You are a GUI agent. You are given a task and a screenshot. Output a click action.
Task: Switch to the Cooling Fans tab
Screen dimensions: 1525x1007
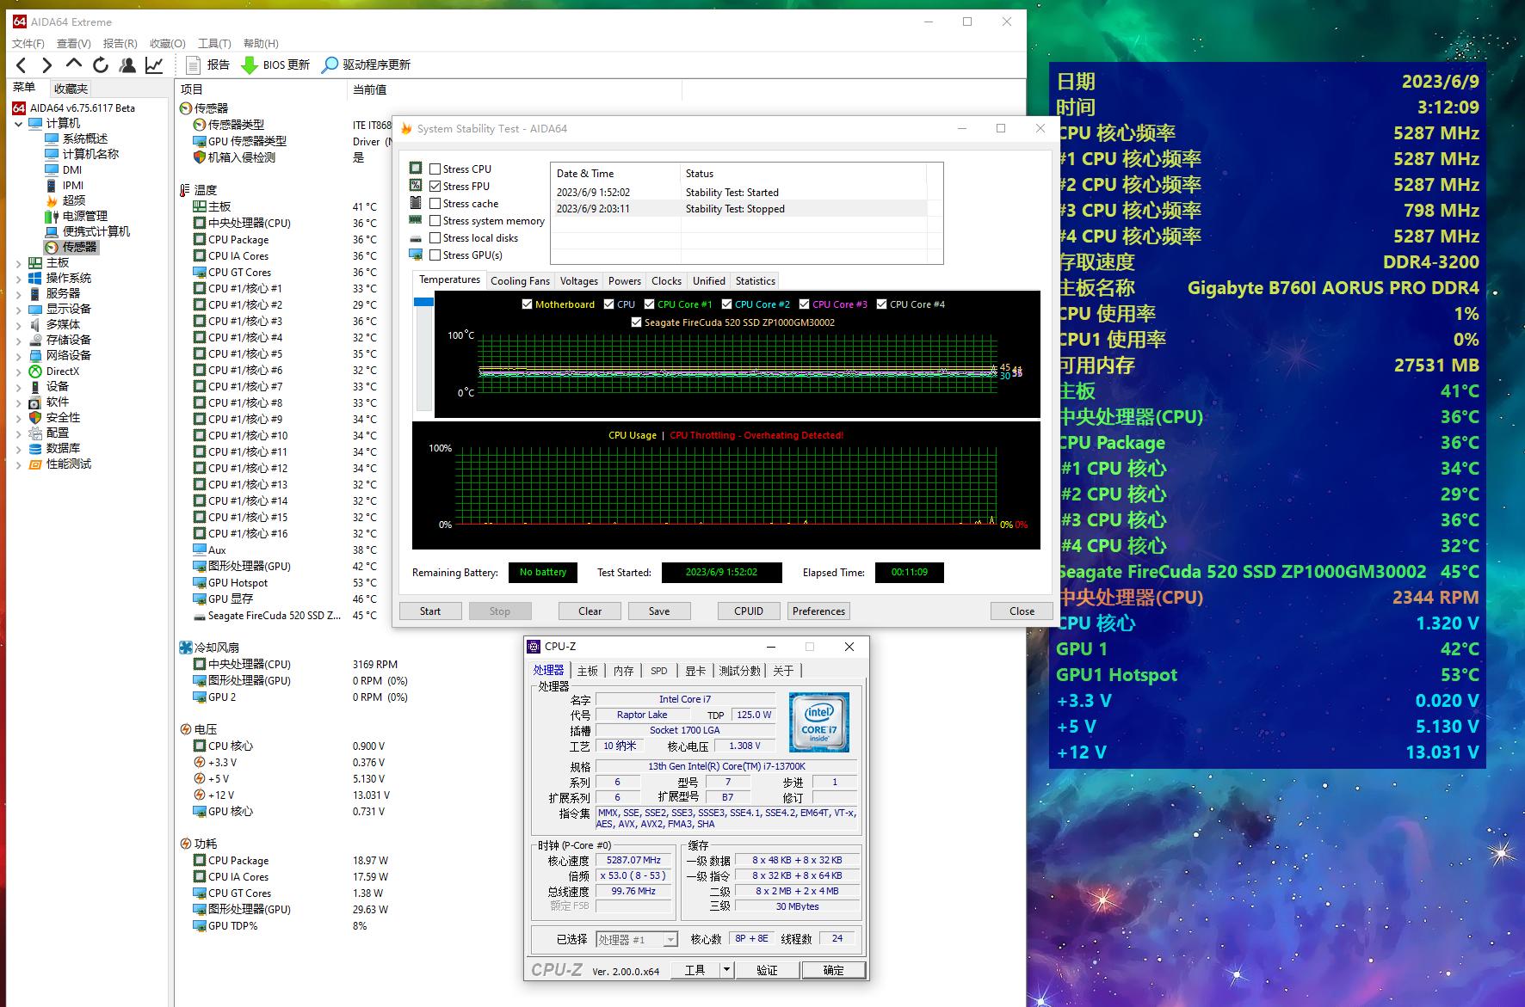tap(520, 281)
